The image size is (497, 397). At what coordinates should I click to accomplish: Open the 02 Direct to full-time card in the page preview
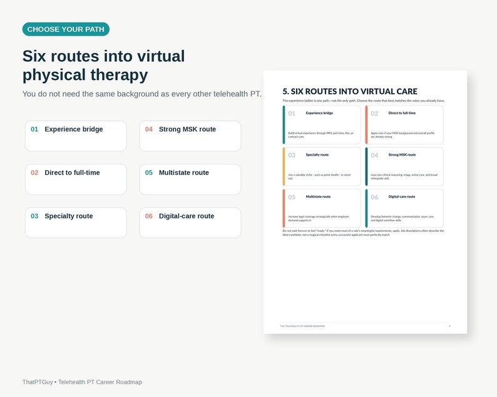(x=404, y=125)
